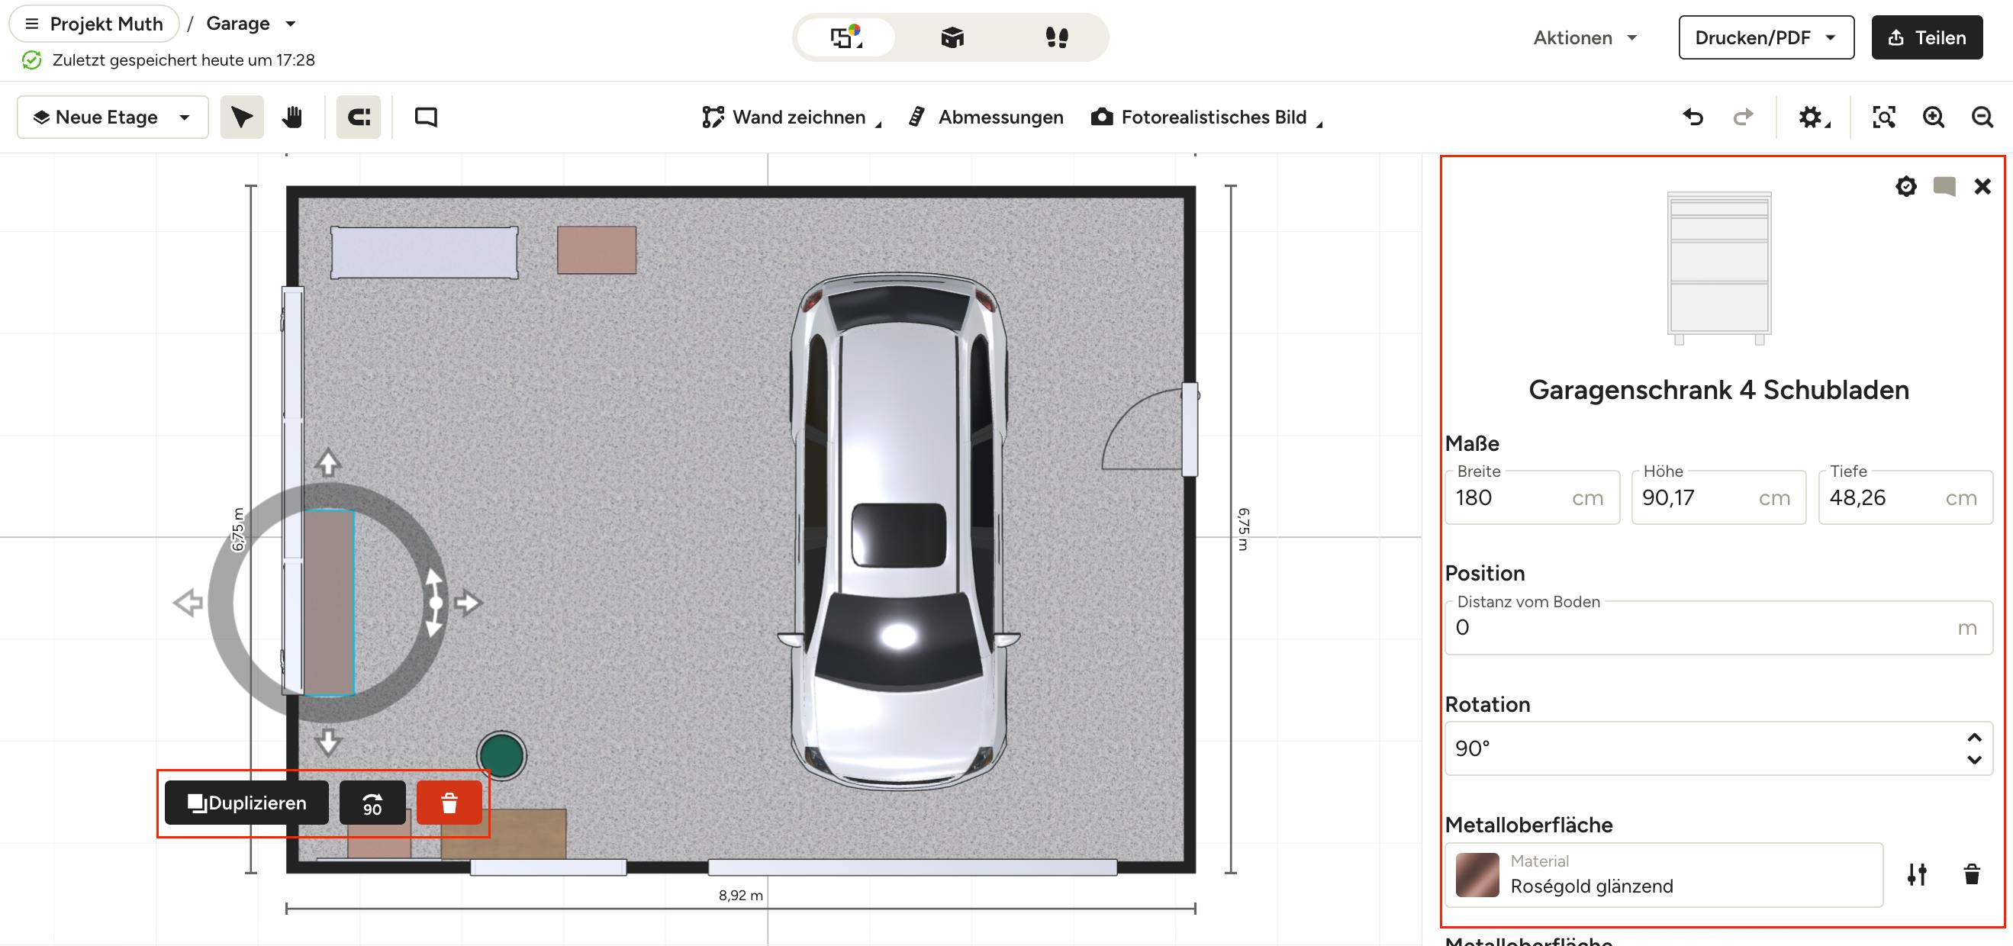Click the 8,92 m width dimension label

coord(741,895)
